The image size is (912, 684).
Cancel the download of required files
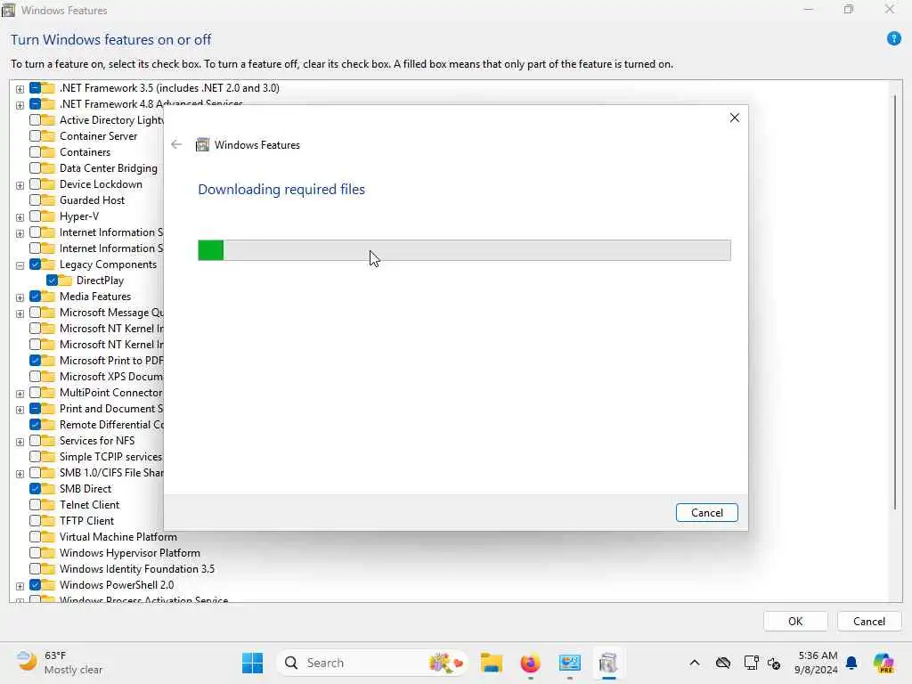[x=706, y=512]
